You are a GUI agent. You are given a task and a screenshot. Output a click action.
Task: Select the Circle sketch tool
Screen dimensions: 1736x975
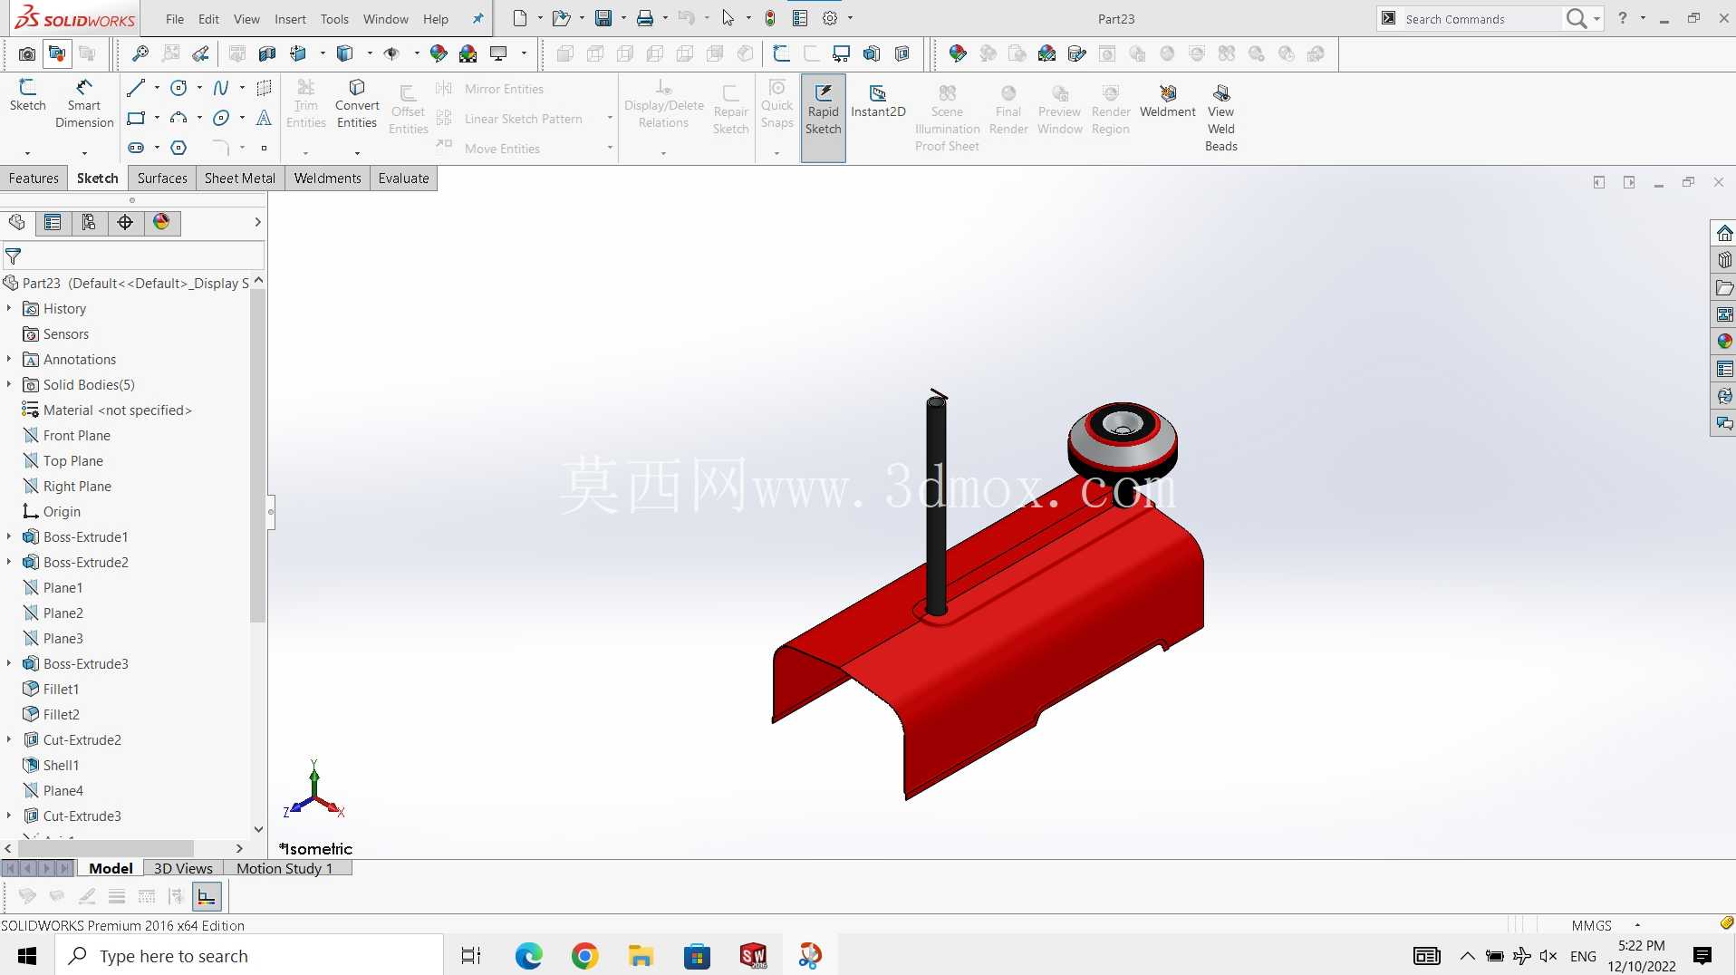click(178, 88)
